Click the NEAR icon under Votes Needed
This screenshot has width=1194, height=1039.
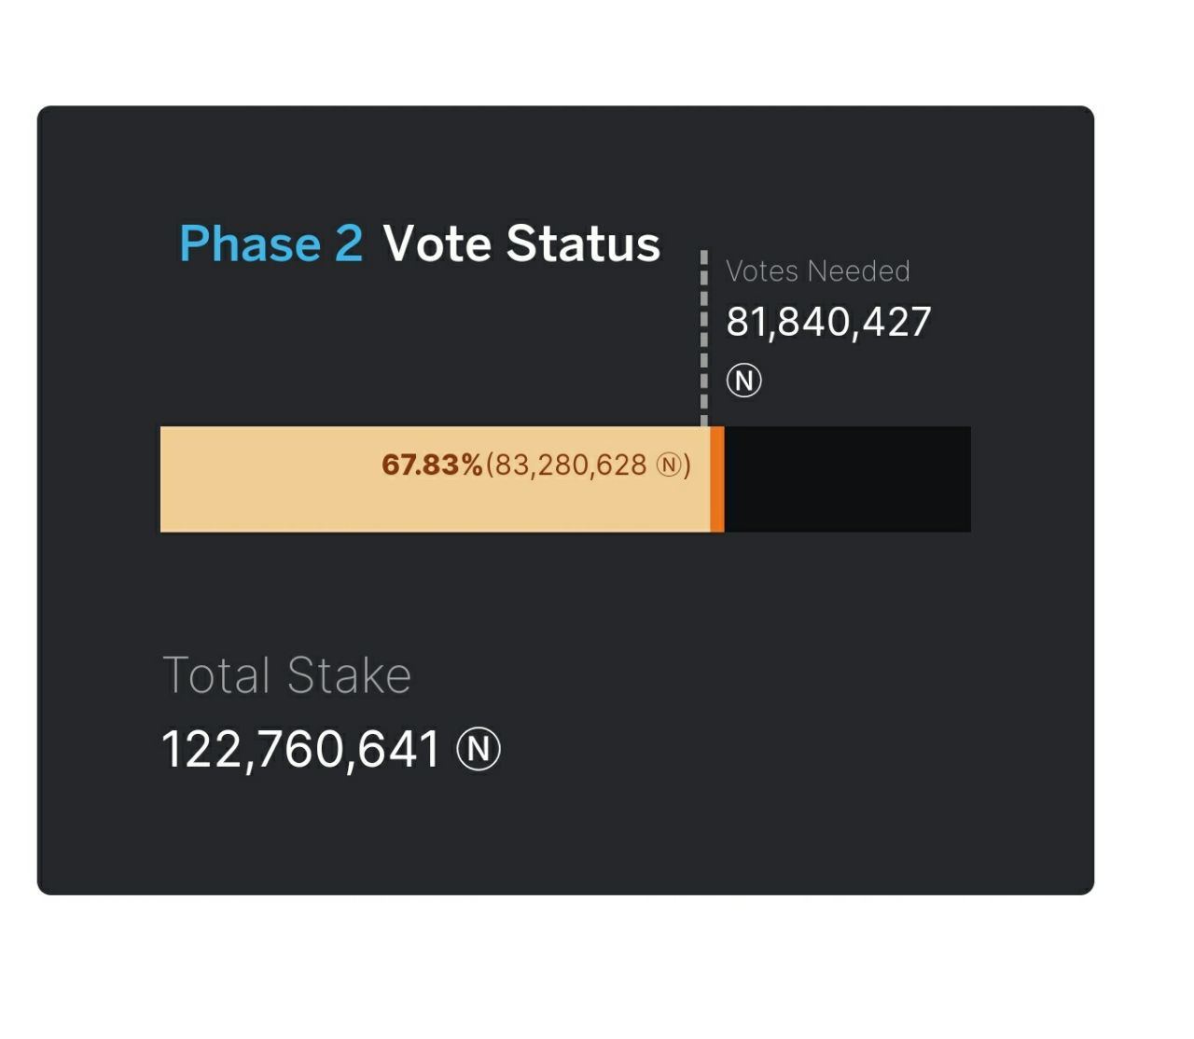[743, 381]
